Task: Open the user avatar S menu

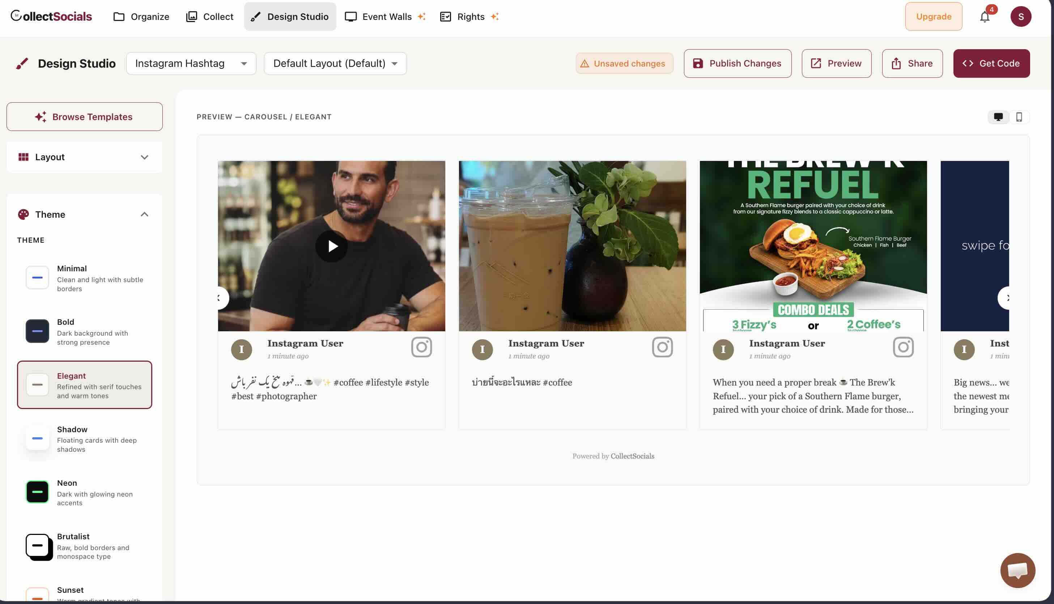Action: [x=1021, y=17]
